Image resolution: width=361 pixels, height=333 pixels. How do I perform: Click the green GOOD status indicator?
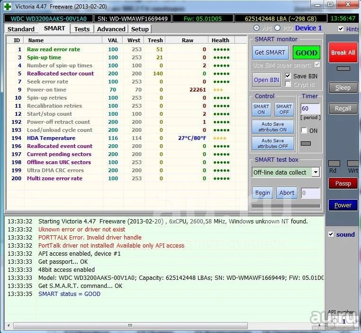(x=306, y=53)
